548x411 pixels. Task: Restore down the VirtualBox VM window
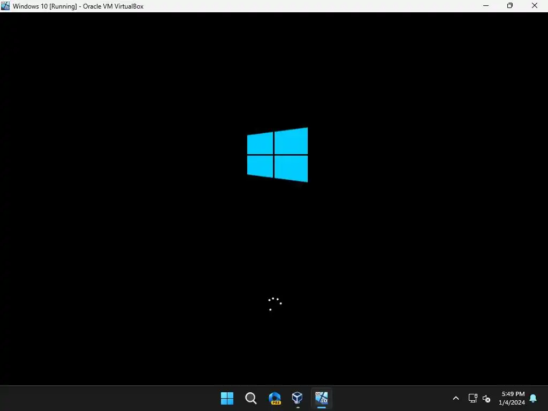click(510, 6)
